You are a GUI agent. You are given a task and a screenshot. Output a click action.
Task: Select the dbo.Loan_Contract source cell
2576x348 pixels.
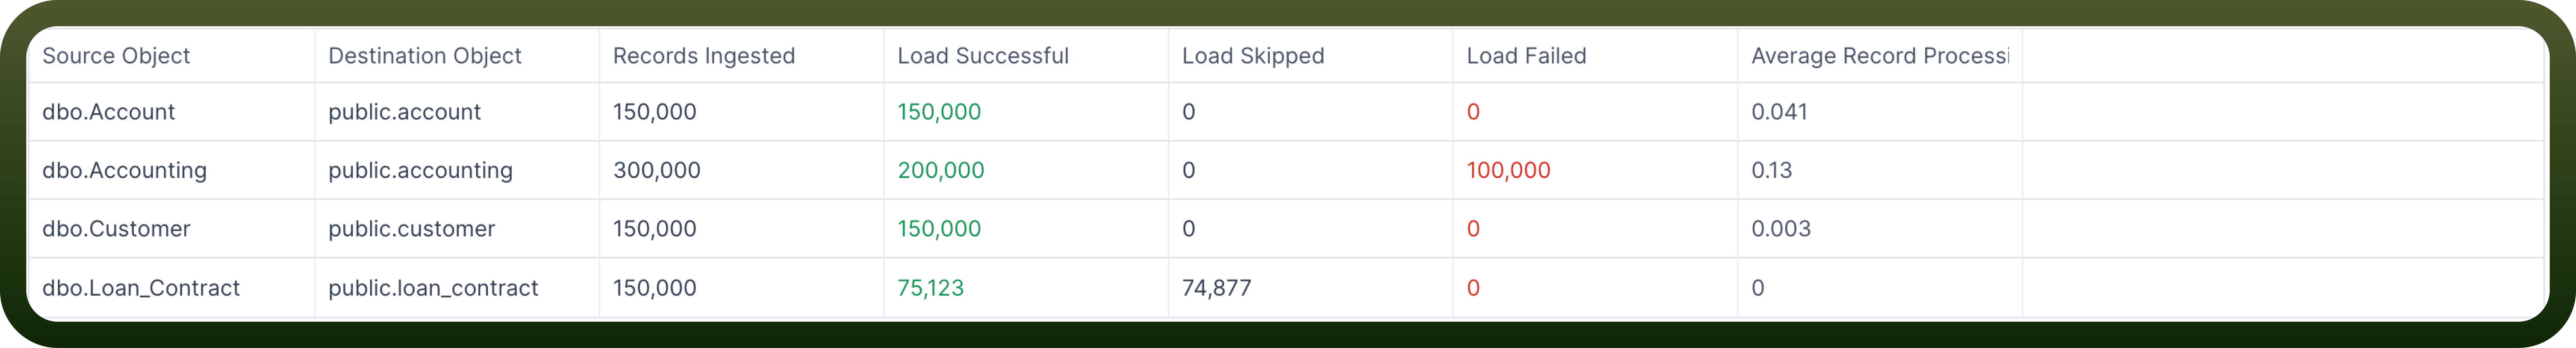[x=141, y=288]
